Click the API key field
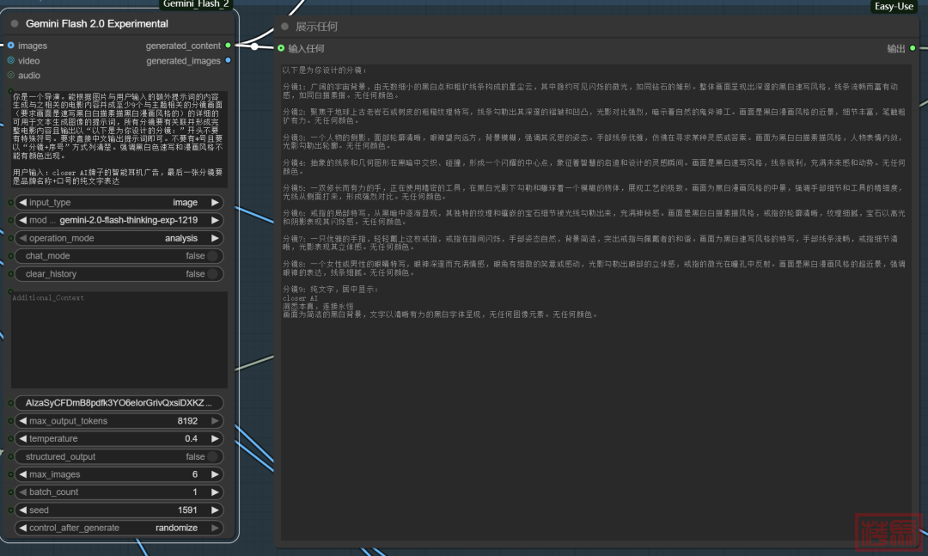Viewport: 928px width, 556px height. (119, 403)
